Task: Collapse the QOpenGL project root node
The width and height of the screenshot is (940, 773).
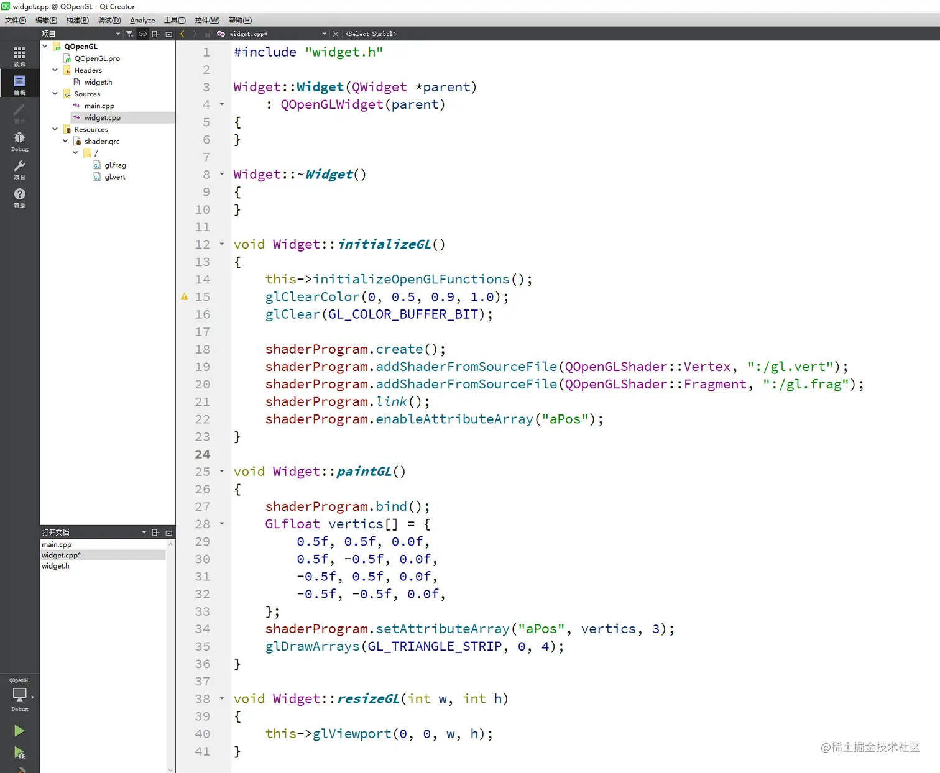Action: 45,46
